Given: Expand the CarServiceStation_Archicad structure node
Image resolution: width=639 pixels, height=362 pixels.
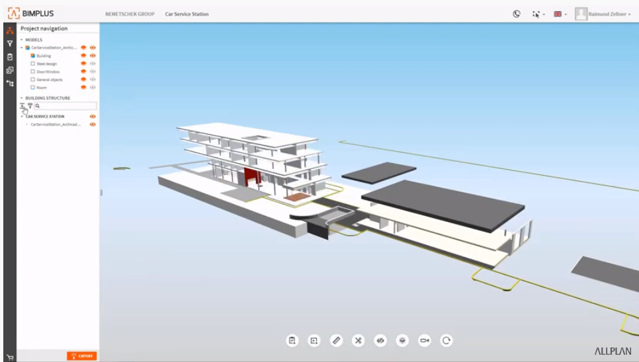Looking at the screenshot, I should (x=26, y=124).
